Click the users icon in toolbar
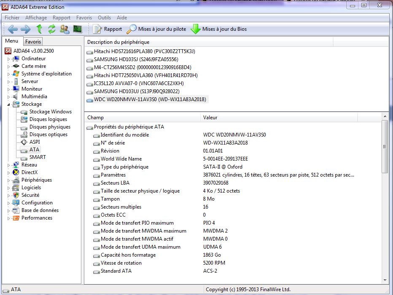The height and width of the screenshot is (295, 393). pyautogui.click(x=65, y=29)
